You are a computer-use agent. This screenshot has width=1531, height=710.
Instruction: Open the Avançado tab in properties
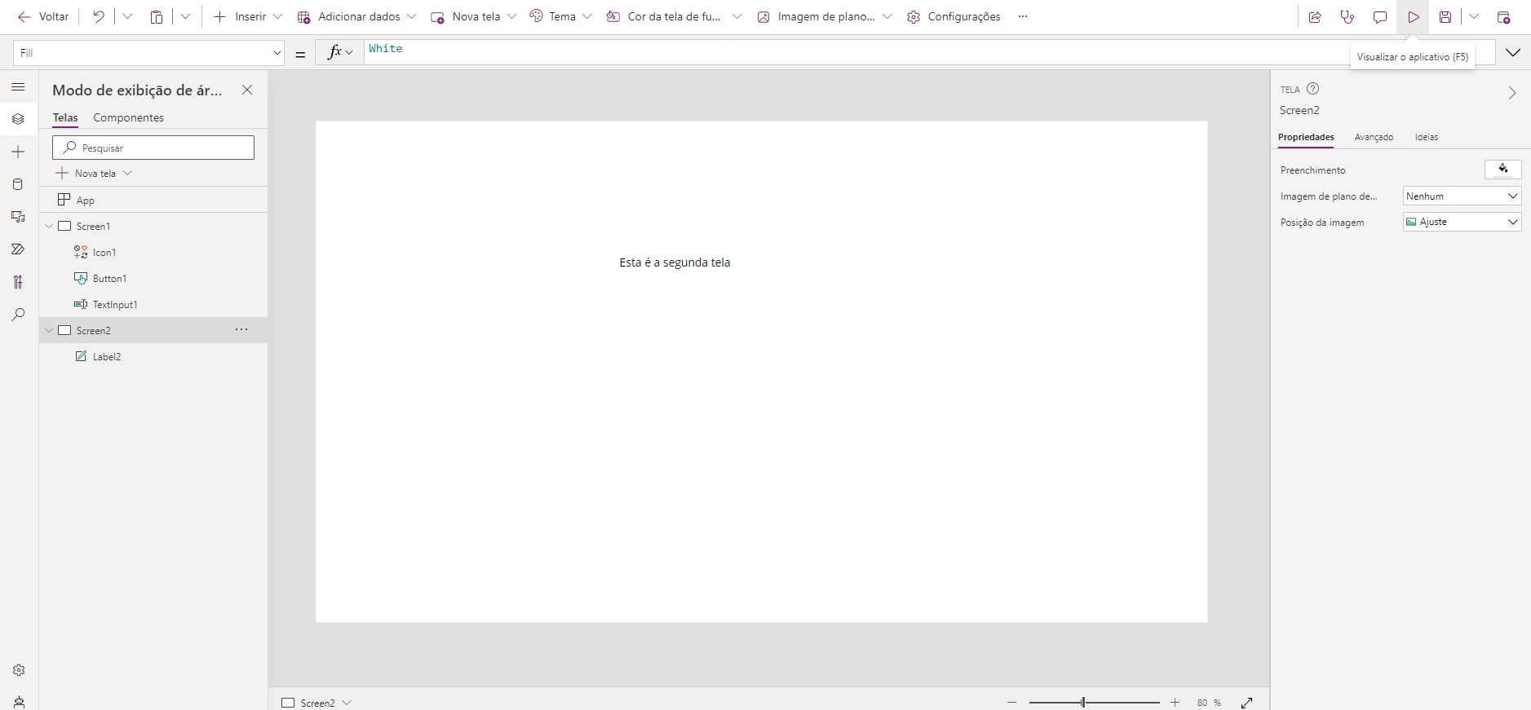coord(1374,137)
